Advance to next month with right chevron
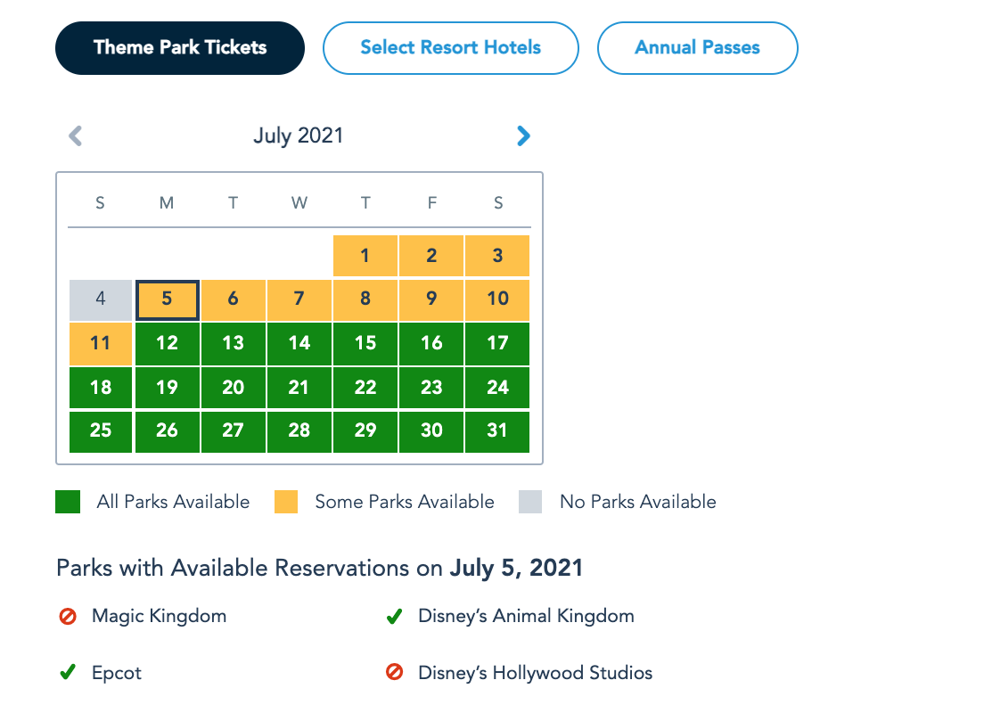The width and height of the screenshot is (984, 713). coord(523,135)
